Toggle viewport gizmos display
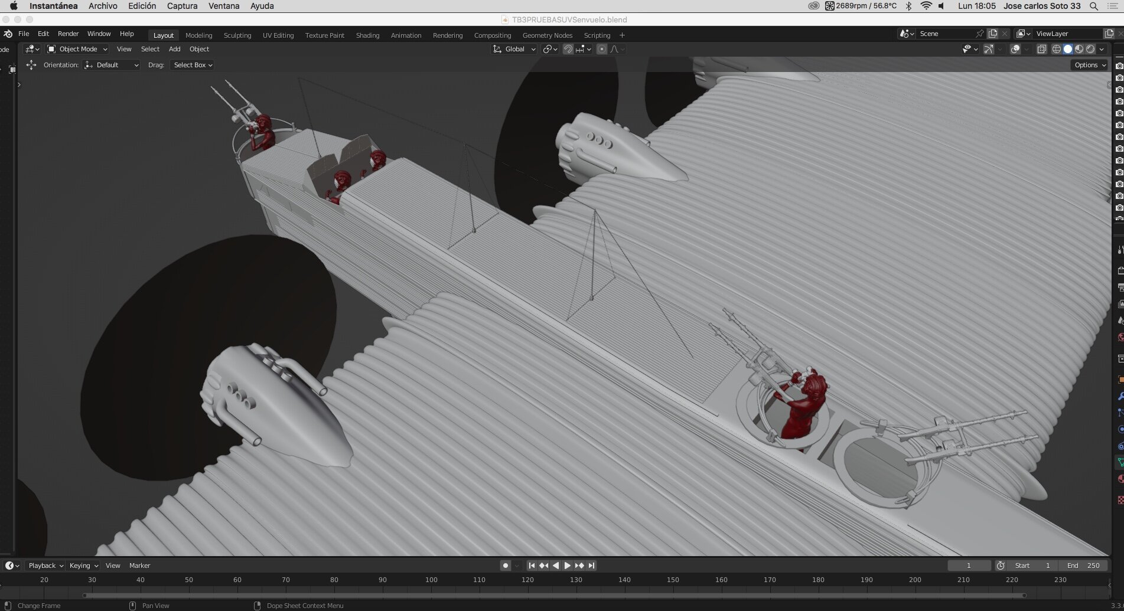Image resolution: width=1124 pixels, height=611 pixels. point(989,49)
